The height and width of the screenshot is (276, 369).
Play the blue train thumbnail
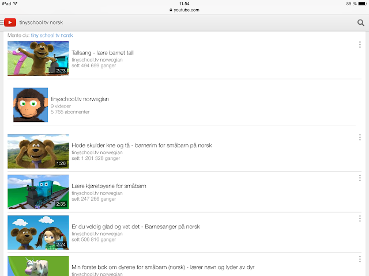tap(38, 191)
